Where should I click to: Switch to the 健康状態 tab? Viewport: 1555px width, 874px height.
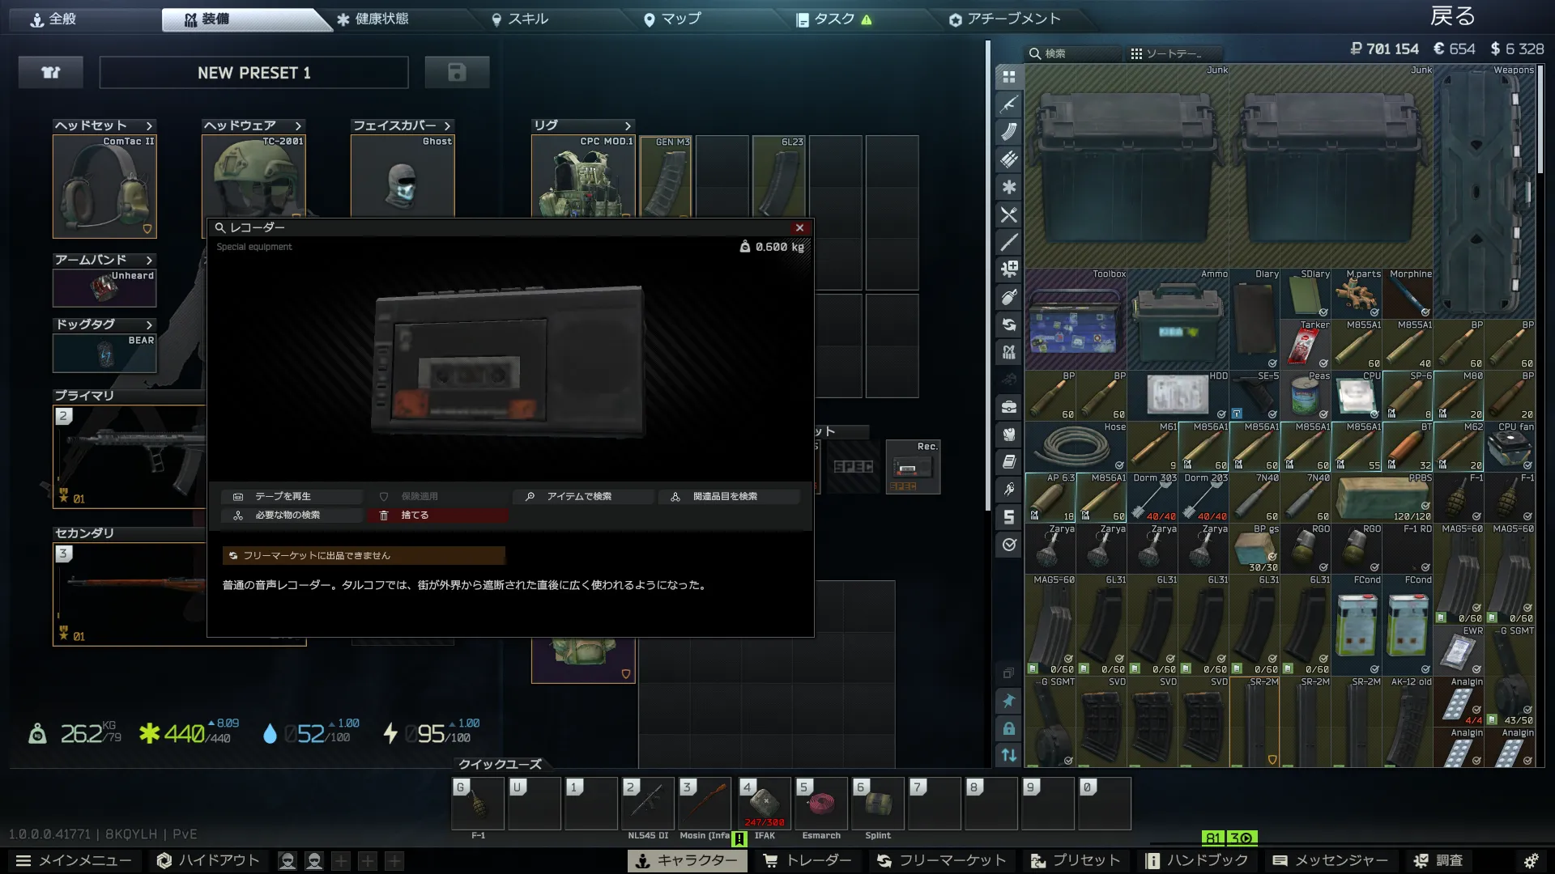pos(373,19)
